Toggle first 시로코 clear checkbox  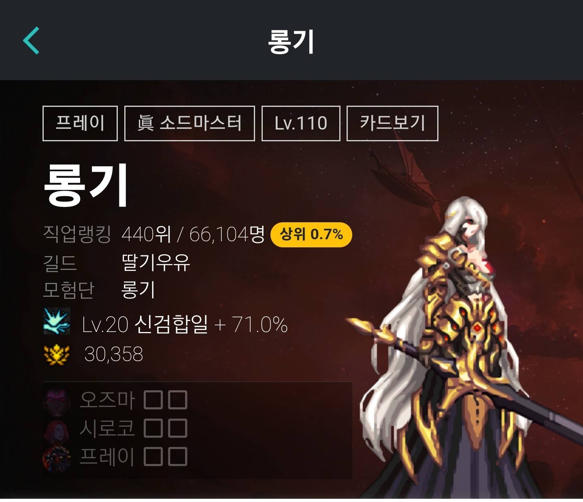[153, 428]
